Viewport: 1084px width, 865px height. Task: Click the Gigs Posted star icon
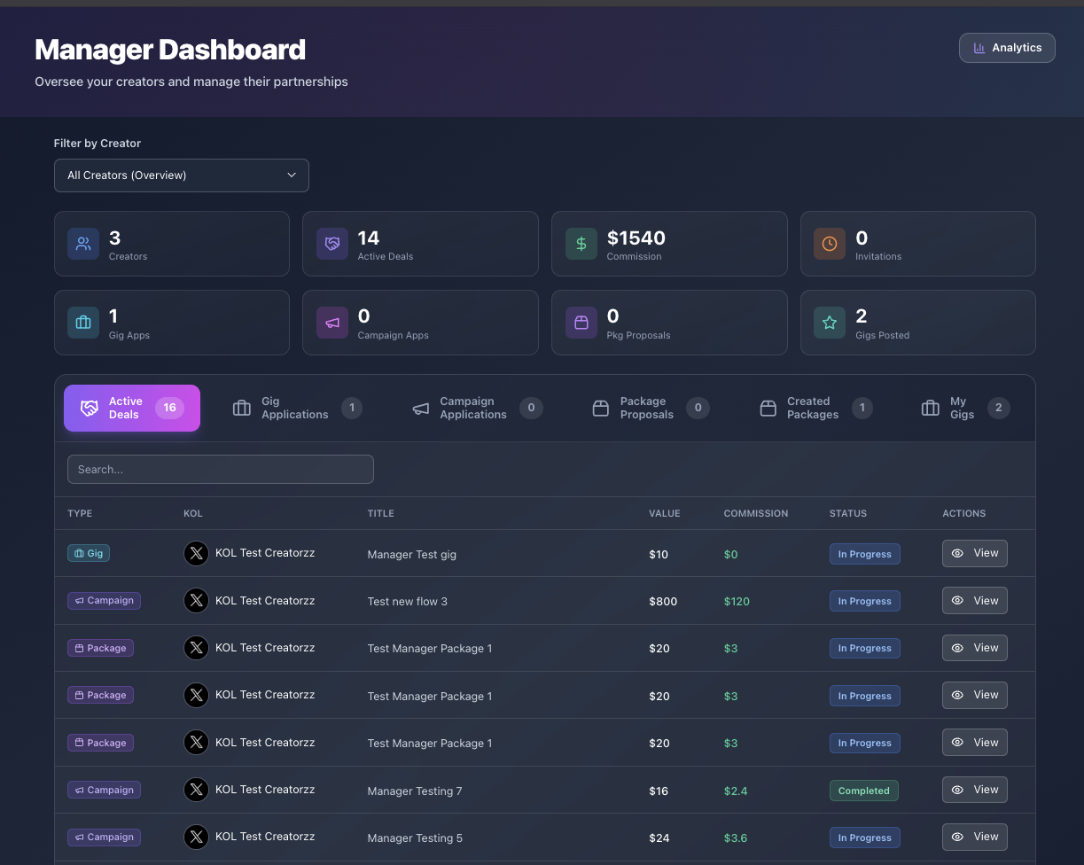point(830,323)
